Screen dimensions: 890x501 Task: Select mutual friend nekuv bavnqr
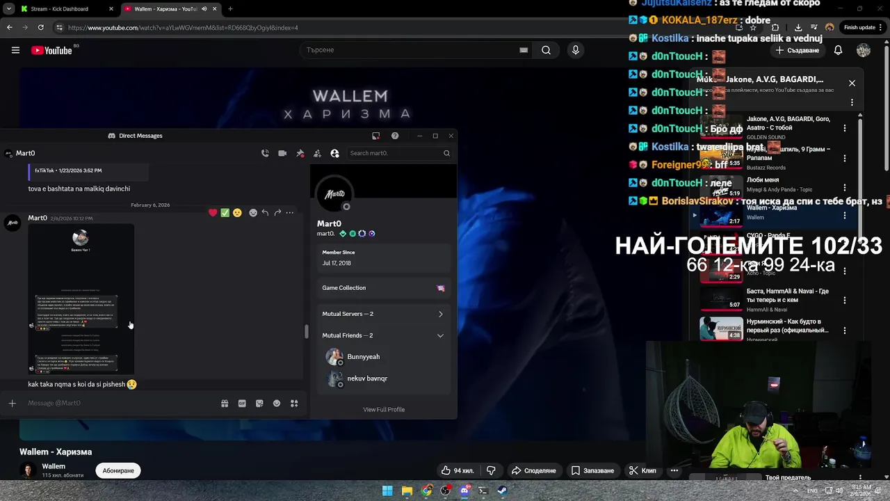tap(383, 379)
